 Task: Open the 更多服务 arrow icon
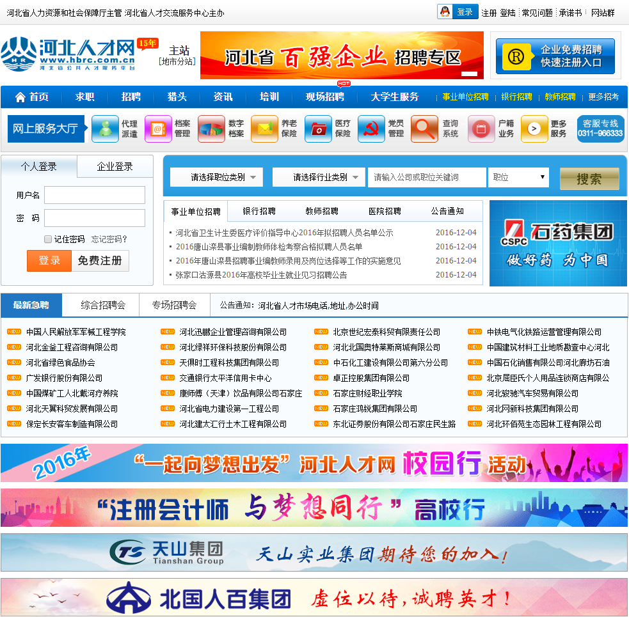click(534, 129)
